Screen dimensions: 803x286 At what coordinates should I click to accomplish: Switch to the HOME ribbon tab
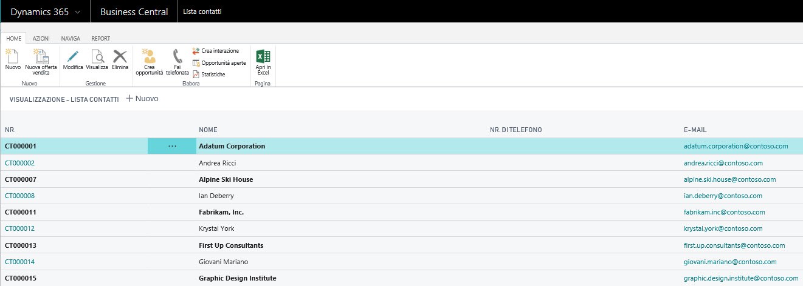13,38
